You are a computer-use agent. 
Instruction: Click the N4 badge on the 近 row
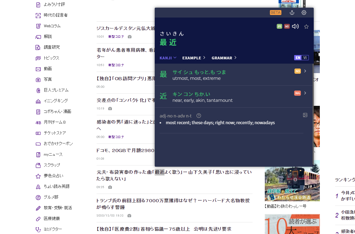298,93
